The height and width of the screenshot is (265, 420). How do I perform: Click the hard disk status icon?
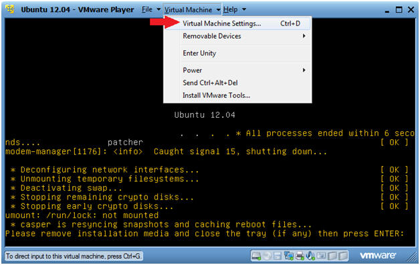tap(256, 256)
